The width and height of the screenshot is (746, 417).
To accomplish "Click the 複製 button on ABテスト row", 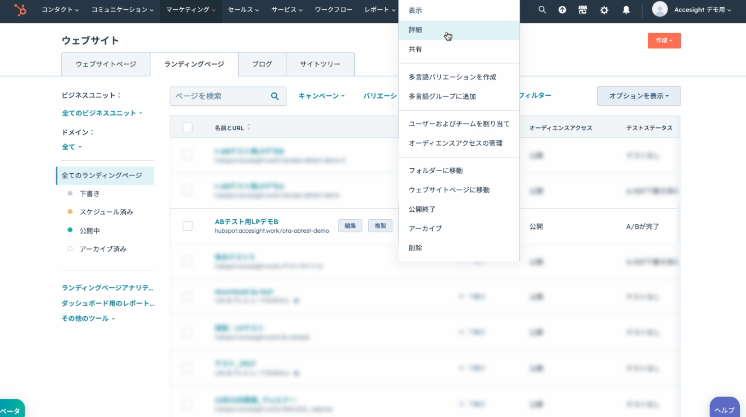I will click(380, 226).
